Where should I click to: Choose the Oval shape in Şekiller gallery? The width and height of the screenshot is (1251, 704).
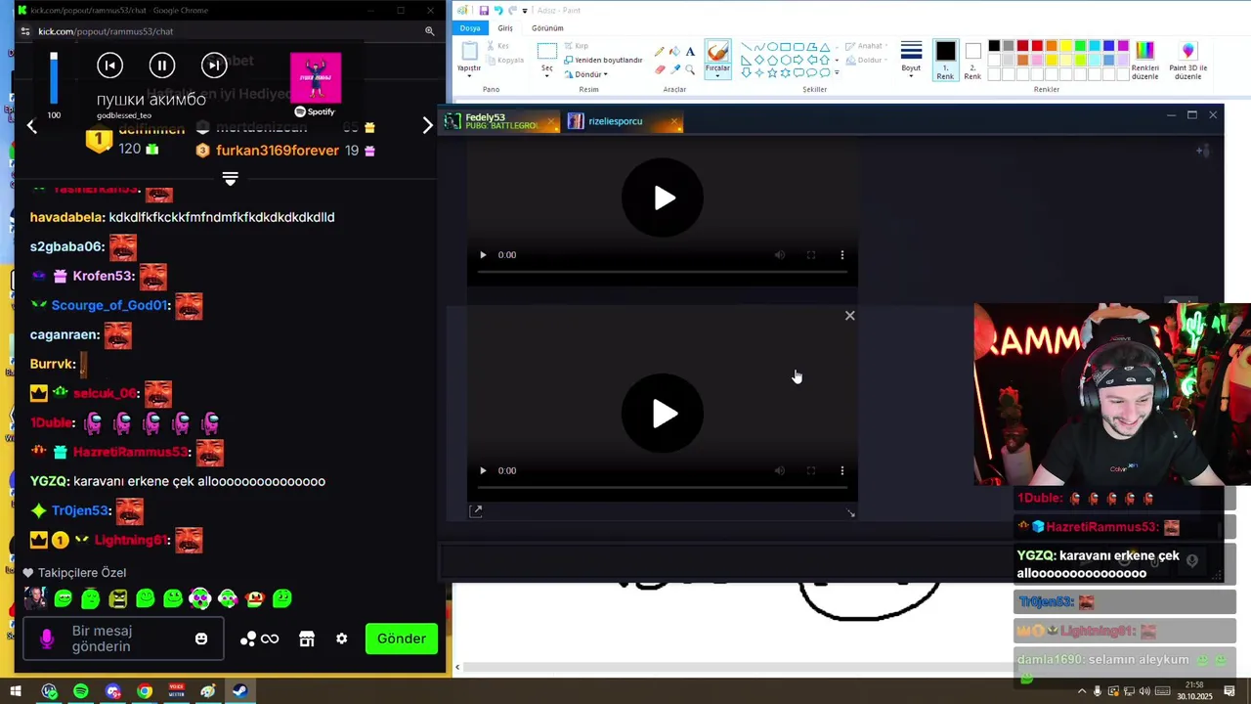tap(772, 47)
